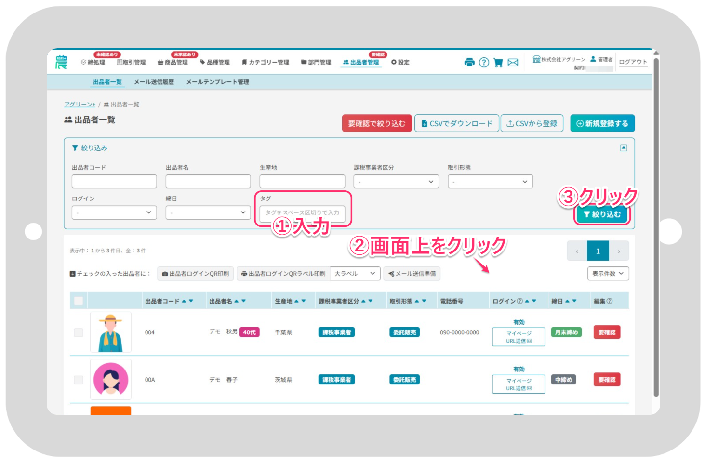Toggle the select-all header checkbox
The image size is (705, 463).
(x=79, y=301)
